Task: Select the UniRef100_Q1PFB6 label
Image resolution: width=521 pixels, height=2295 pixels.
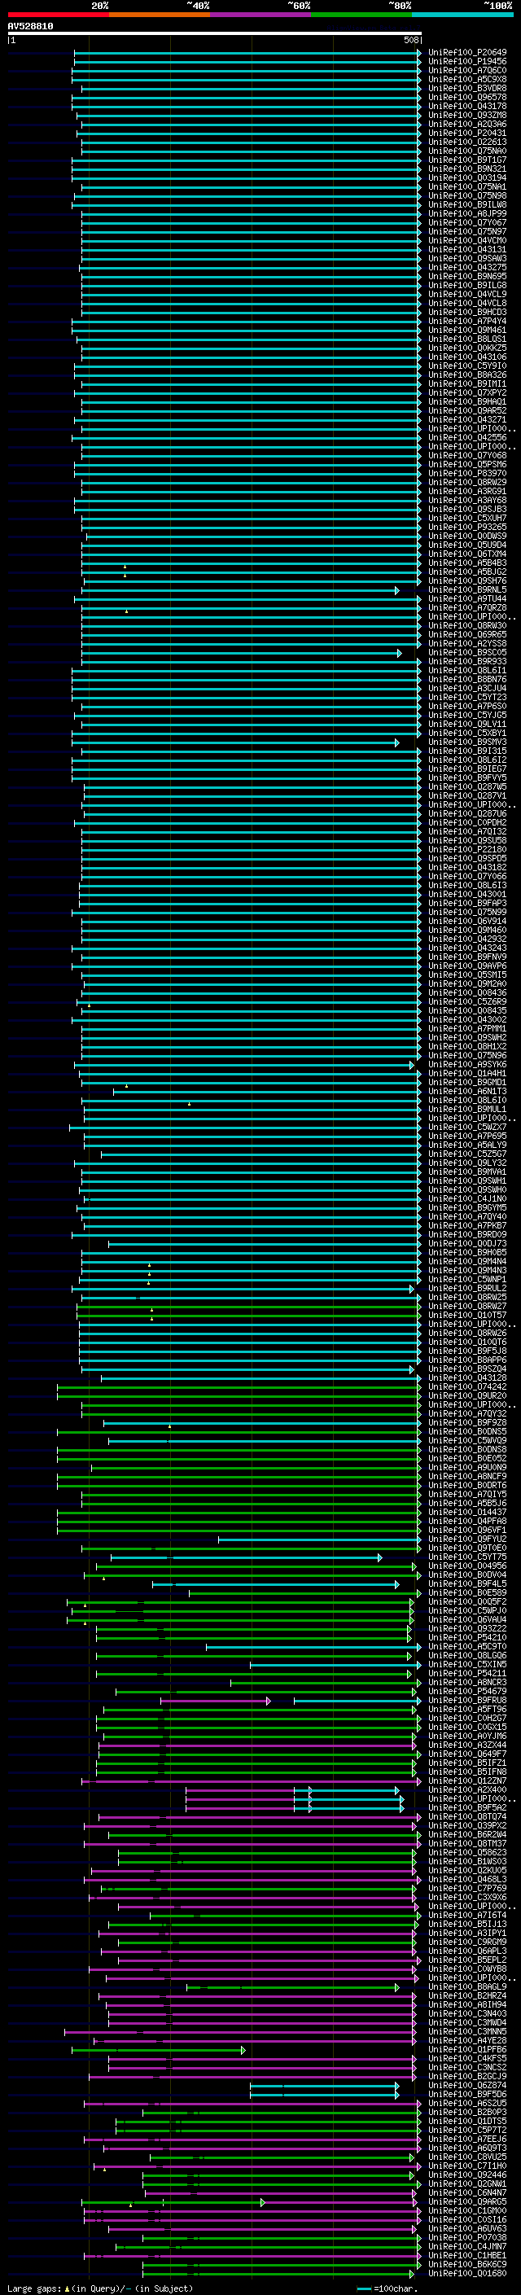Action: pos(467,2049)
